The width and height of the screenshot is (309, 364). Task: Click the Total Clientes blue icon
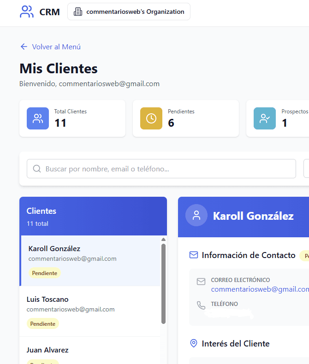38,118
